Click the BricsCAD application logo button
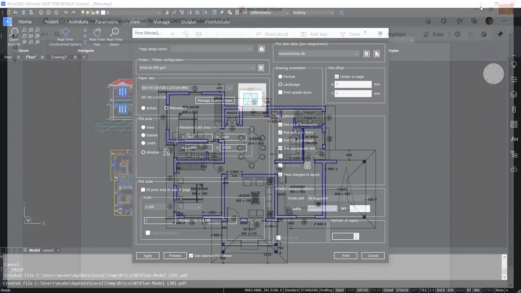Viewport: 521px width, 293px height. coord(7,22)
